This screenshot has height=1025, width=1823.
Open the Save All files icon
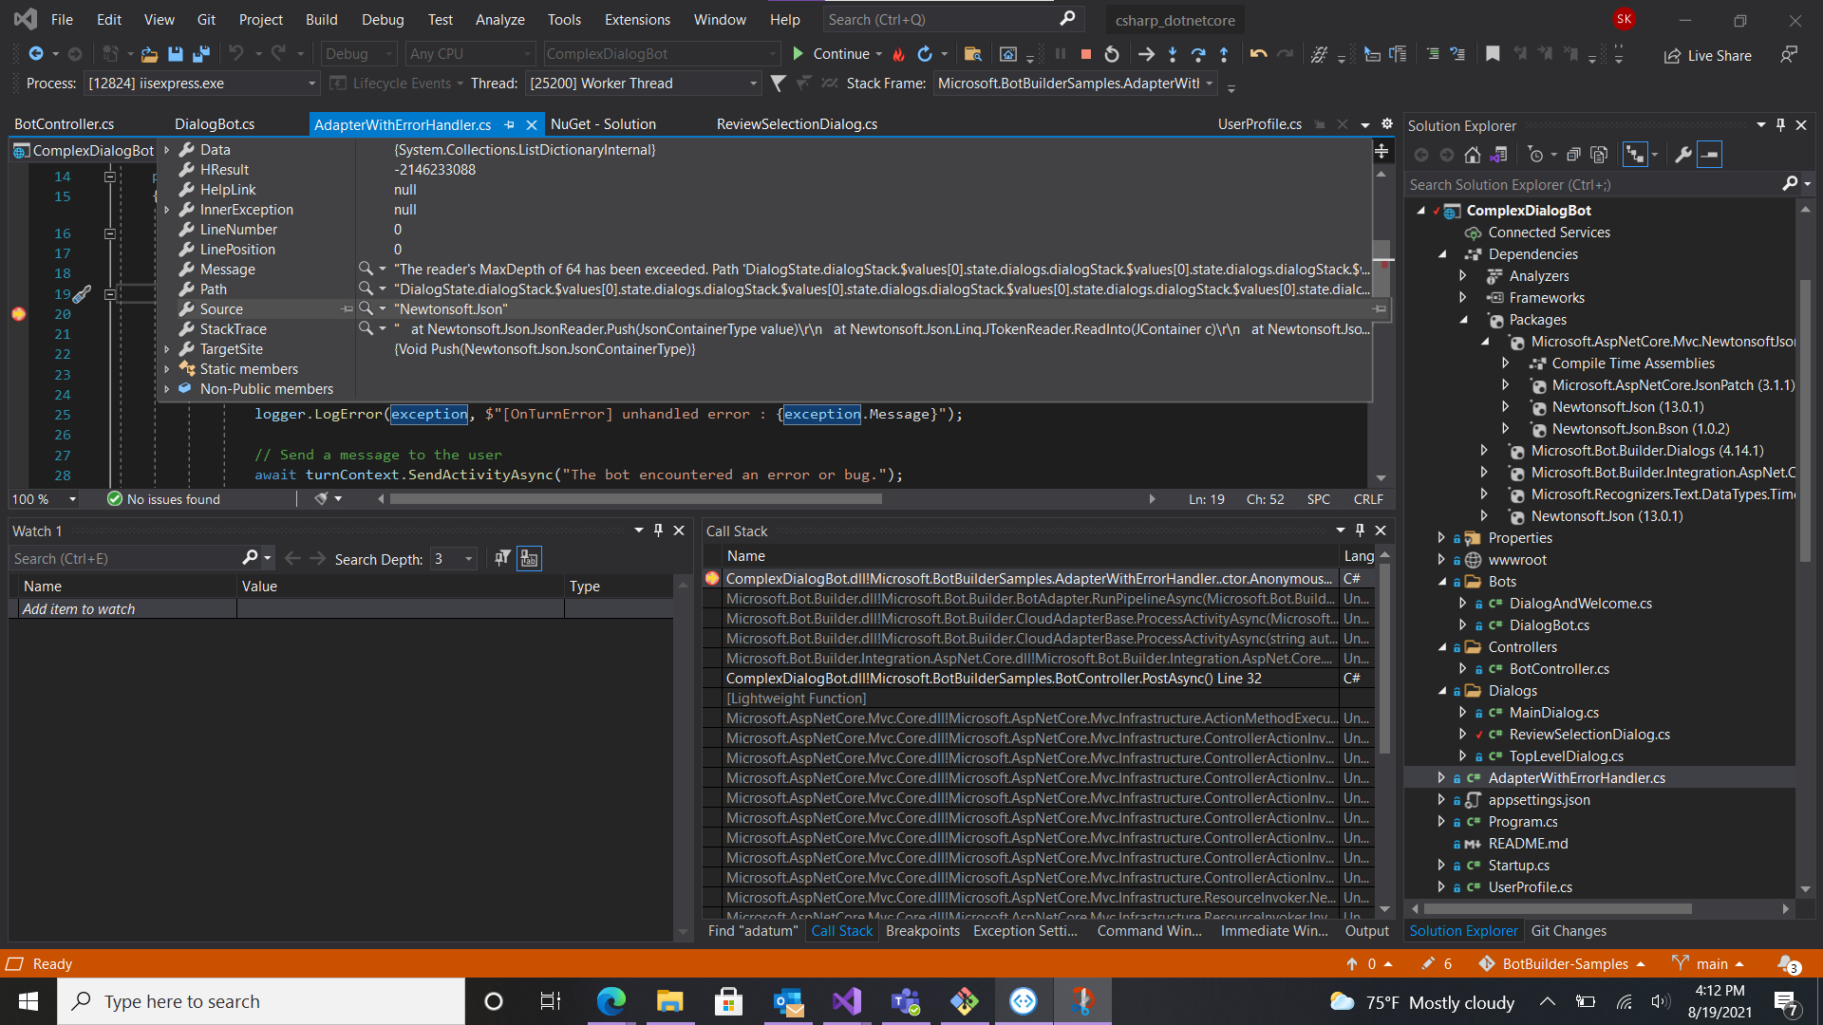(200, 54)
